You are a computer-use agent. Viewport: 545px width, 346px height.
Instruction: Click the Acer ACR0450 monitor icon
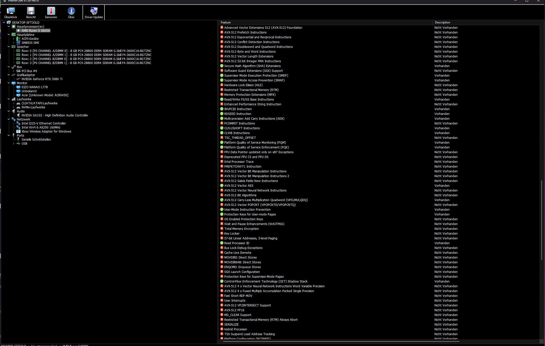18,95
